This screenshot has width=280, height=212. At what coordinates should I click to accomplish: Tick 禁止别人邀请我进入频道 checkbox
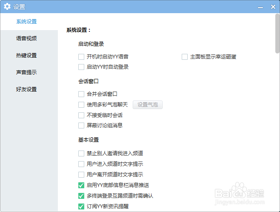click(x=81, y=153)
